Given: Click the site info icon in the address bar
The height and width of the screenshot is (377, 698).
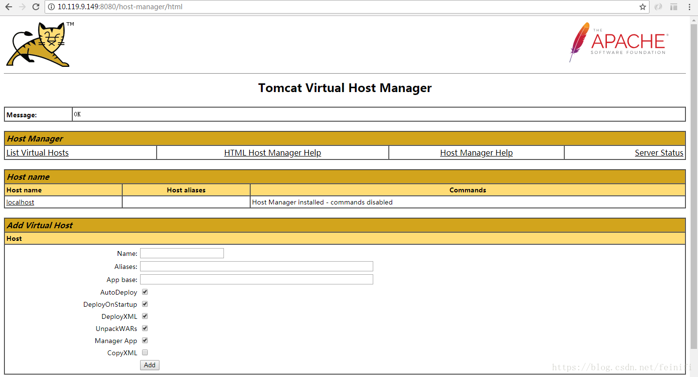Looking at the screenshot, I should pyautogui.click(x=51, y=7).
